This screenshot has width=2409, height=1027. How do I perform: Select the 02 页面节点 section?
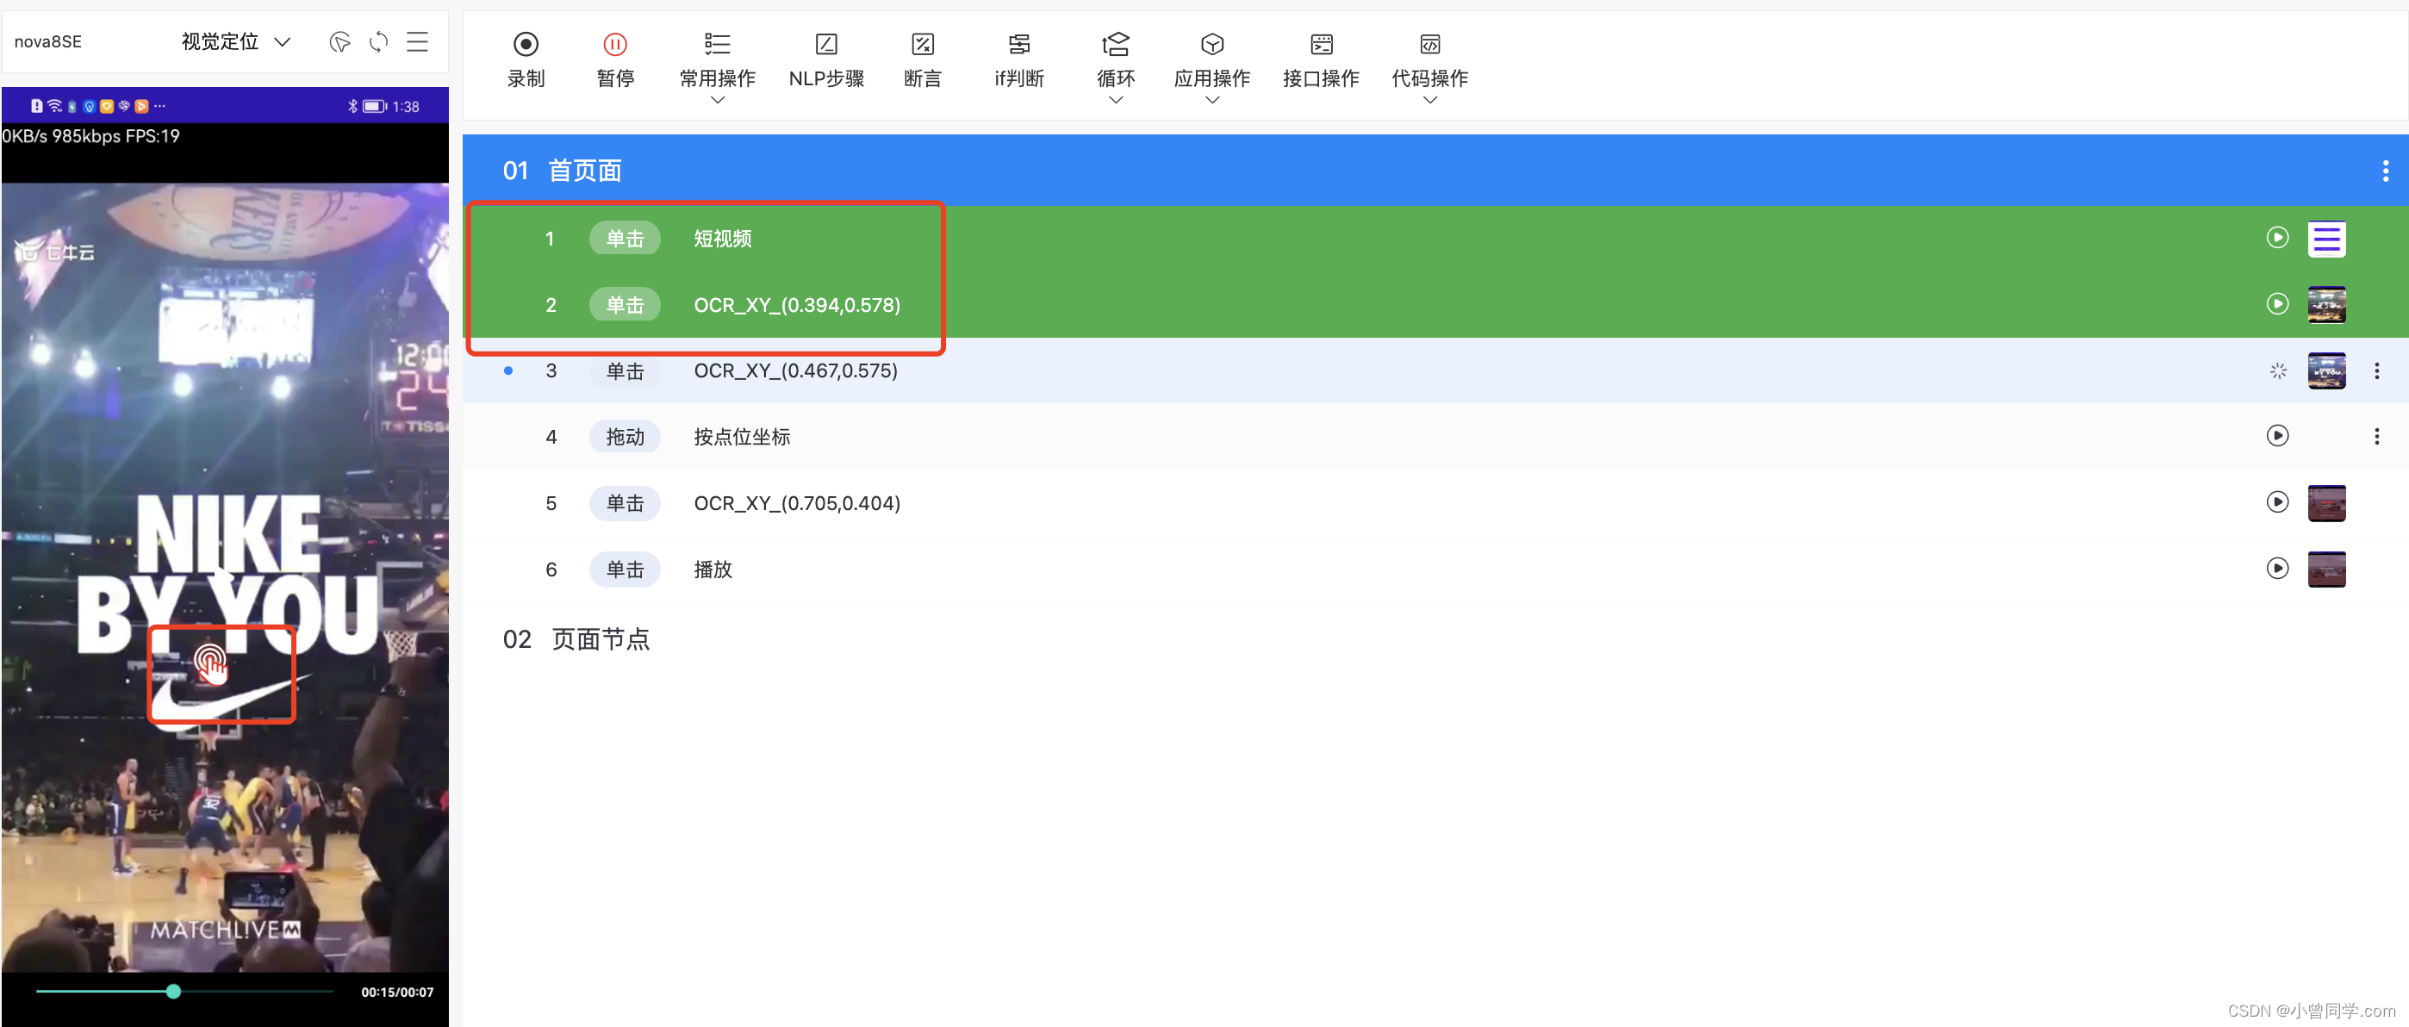[x=576, y=640]
